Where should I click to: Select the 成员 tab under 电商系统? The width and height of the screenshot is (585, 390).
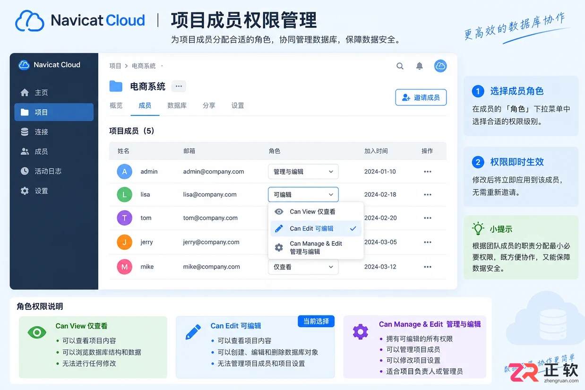coord(145,105)
